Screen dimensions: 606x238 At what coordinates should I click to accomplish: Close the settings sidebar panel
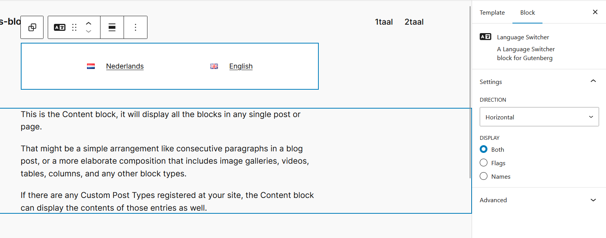[595, 12]
